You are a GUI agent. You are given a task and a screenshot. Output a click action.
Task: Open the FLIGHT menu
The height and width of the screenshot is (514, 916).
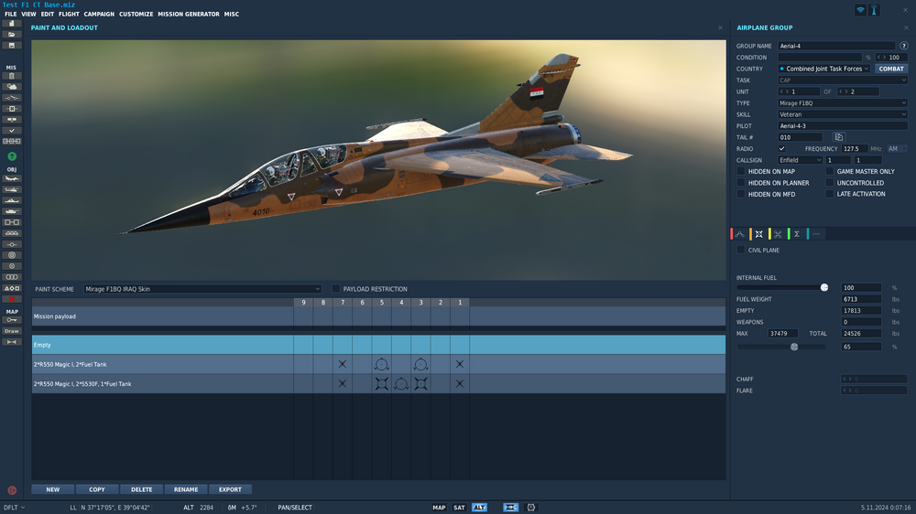(69, 14)
